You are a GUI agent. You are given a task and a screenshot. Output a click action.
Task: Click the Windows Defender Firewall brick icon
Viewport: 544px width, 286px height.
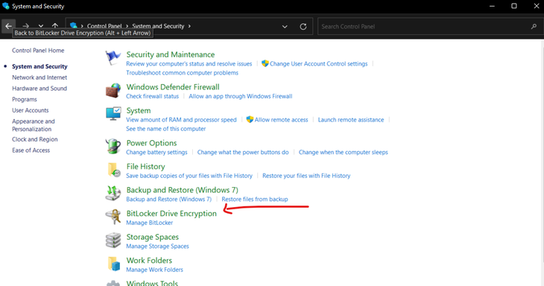click(113, 91)
